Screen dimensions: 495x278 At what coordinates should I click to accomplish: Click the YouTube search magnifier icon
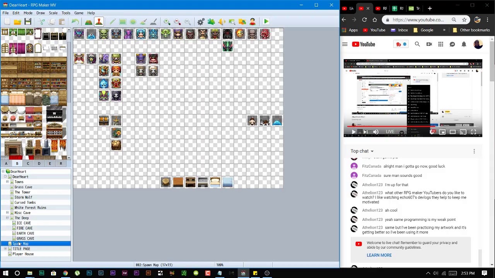coord(417,44)
